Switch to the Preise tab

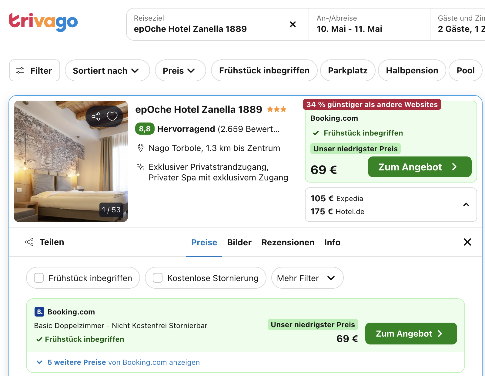click(204, 242)
